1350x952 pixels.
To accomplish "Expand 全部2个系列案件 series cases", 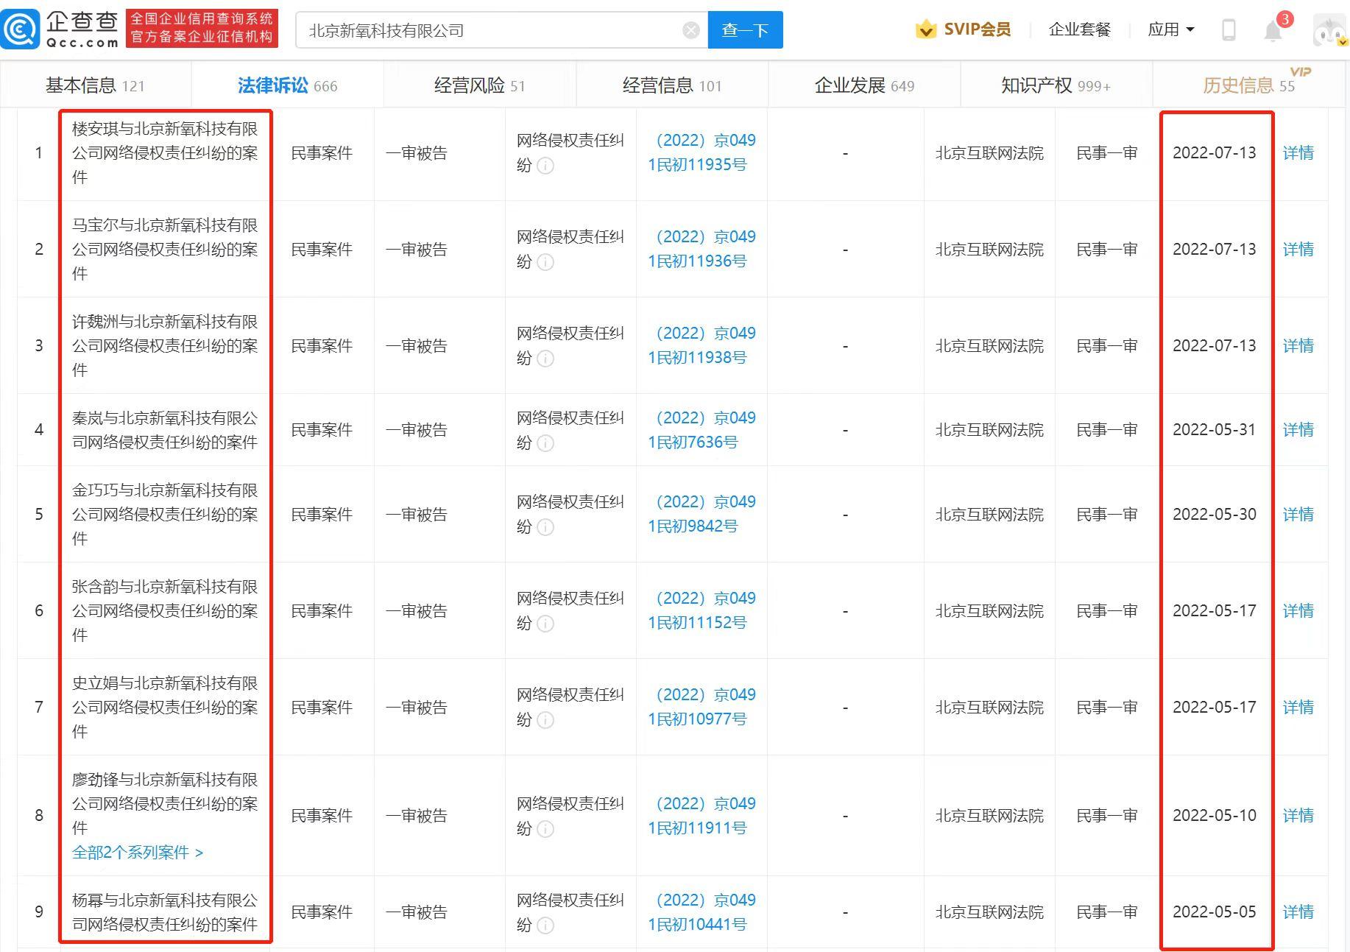I will (138, 853).
